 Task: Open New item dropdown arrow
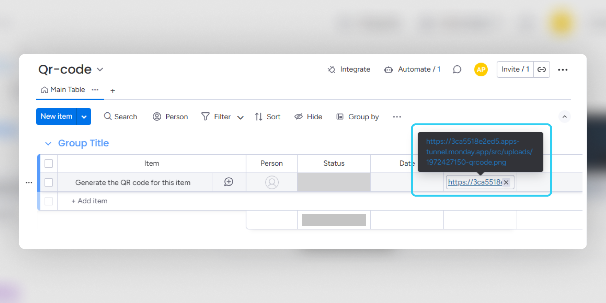point(84,117)
